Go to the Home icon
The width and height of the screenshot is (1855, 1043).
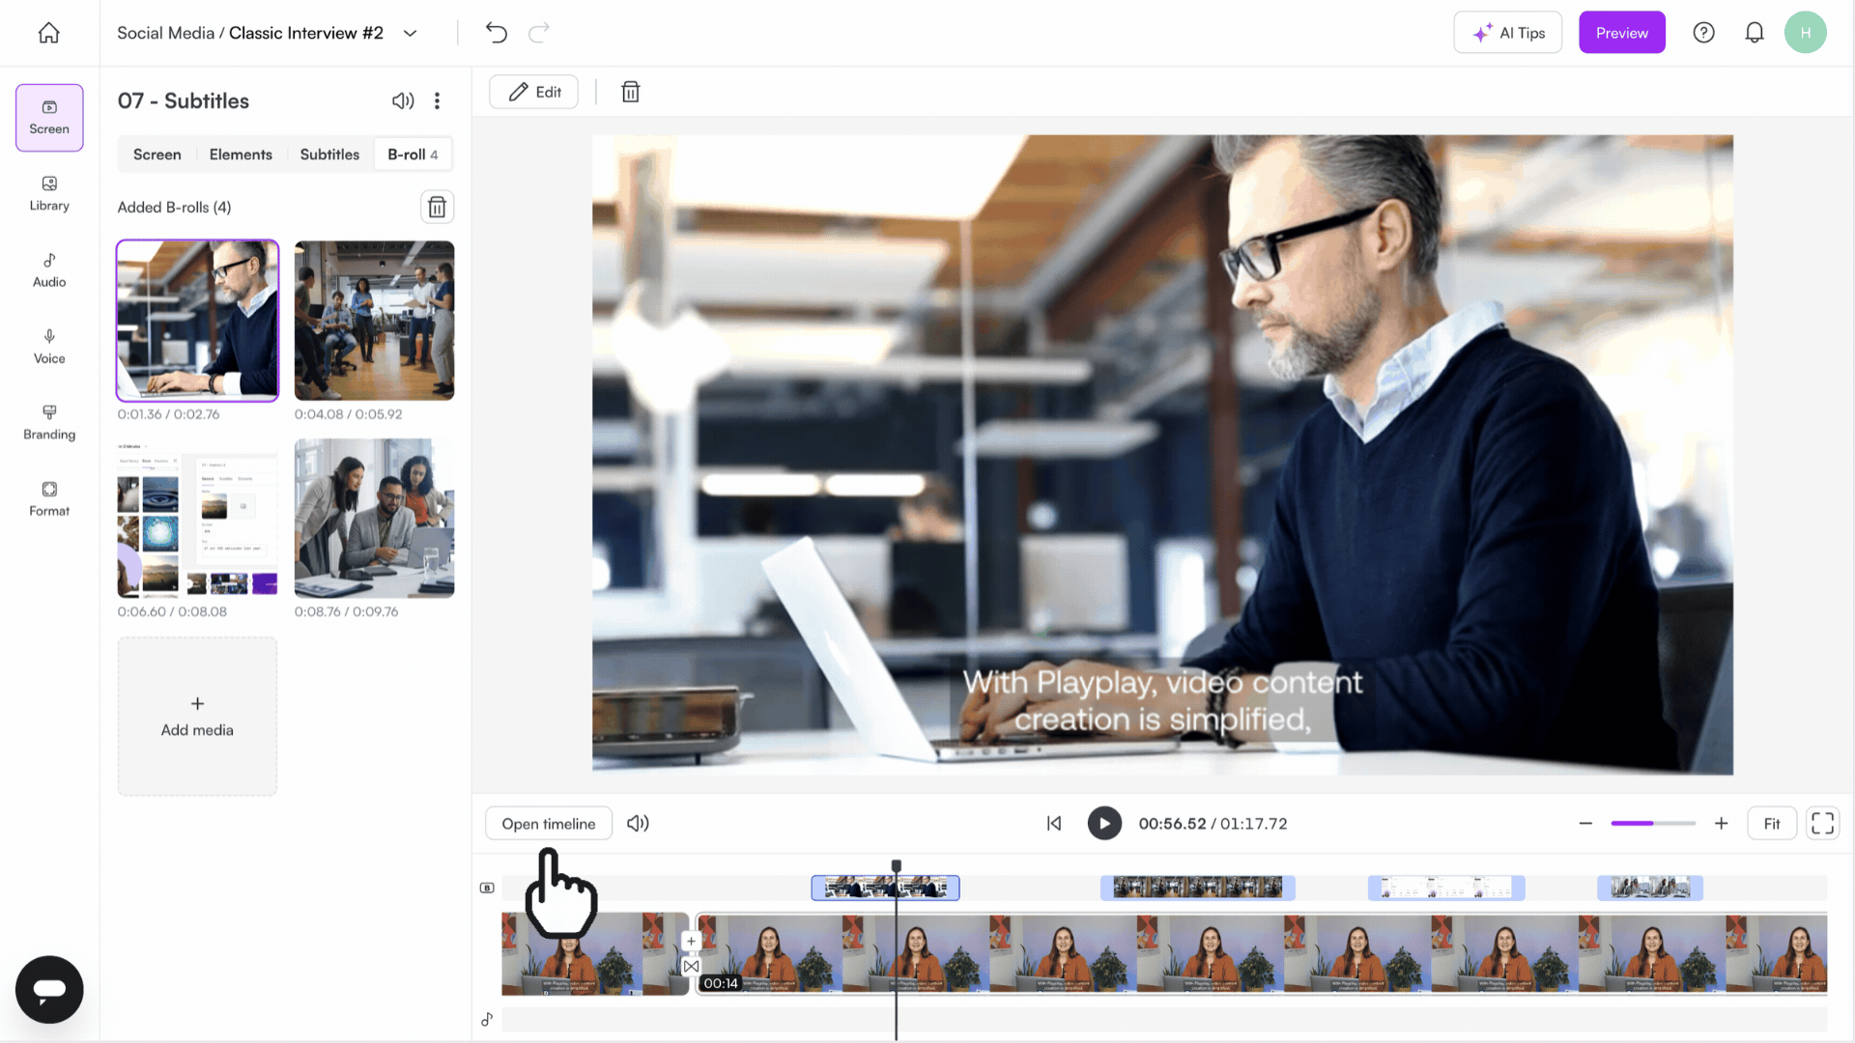(x=49, y=33)
